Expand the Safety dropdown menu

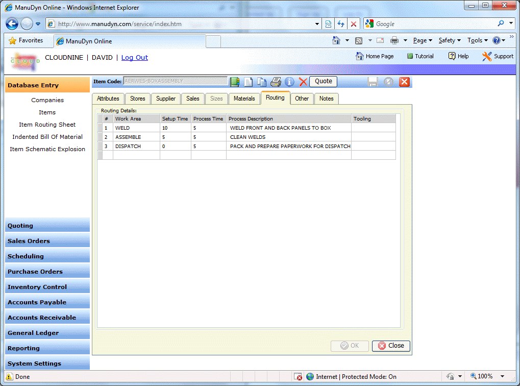pos(450,40)
